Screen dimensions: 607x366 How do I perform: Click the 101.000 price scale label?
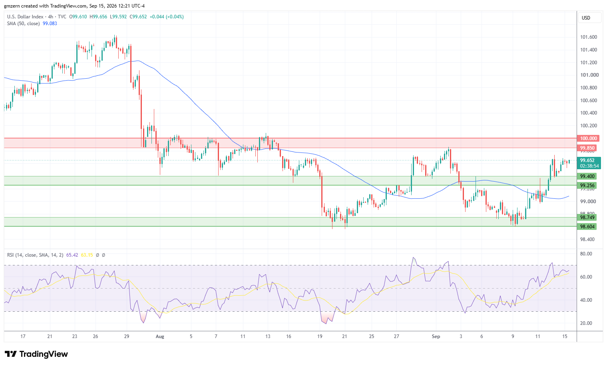click(x=589, y=75)
